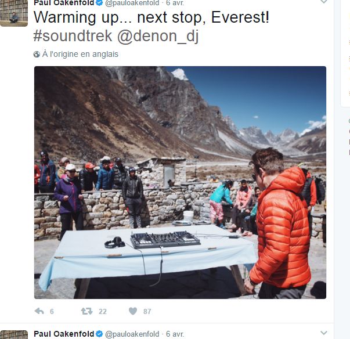
Task: Open the '6 avr.' timestamp of the first tweet
Action: coord(175,3)
